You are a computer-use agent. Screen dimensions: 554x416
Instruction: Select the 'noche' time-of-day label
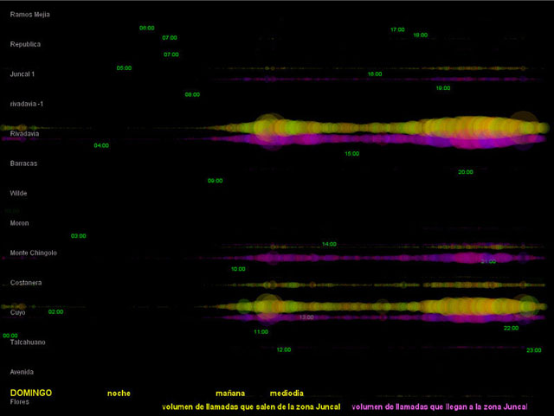pyautogui.click(x=119, y=394)
